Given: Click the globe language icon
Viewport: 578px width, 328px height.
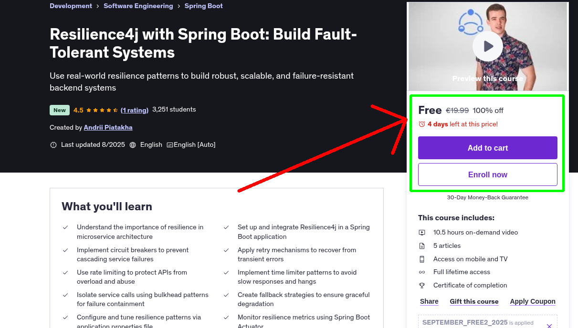Looking at the screenshot, I should point(133,144).
